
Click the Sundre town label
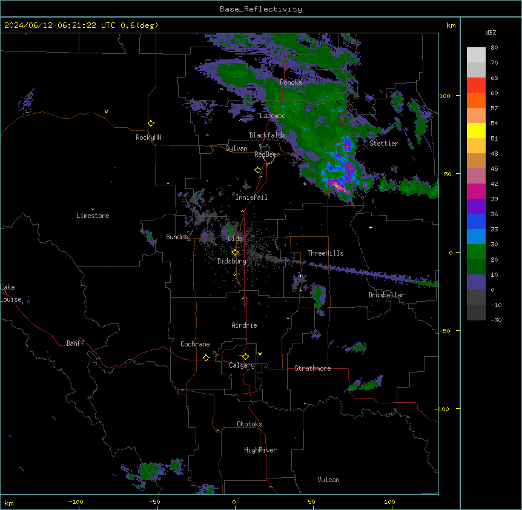pyautogui.click(x=177, y=237)
